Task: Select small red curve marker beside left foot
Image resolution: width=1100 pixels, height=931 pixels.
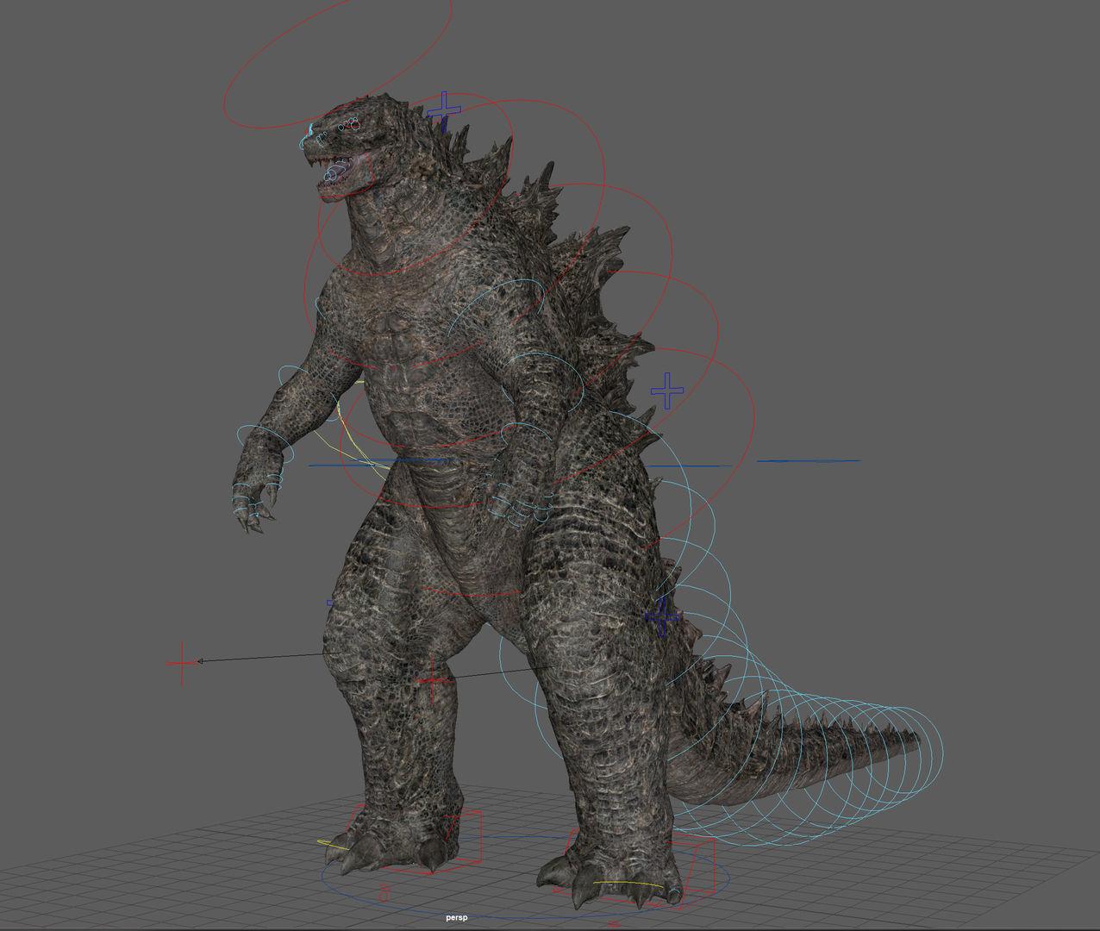Action: (384, 893)
